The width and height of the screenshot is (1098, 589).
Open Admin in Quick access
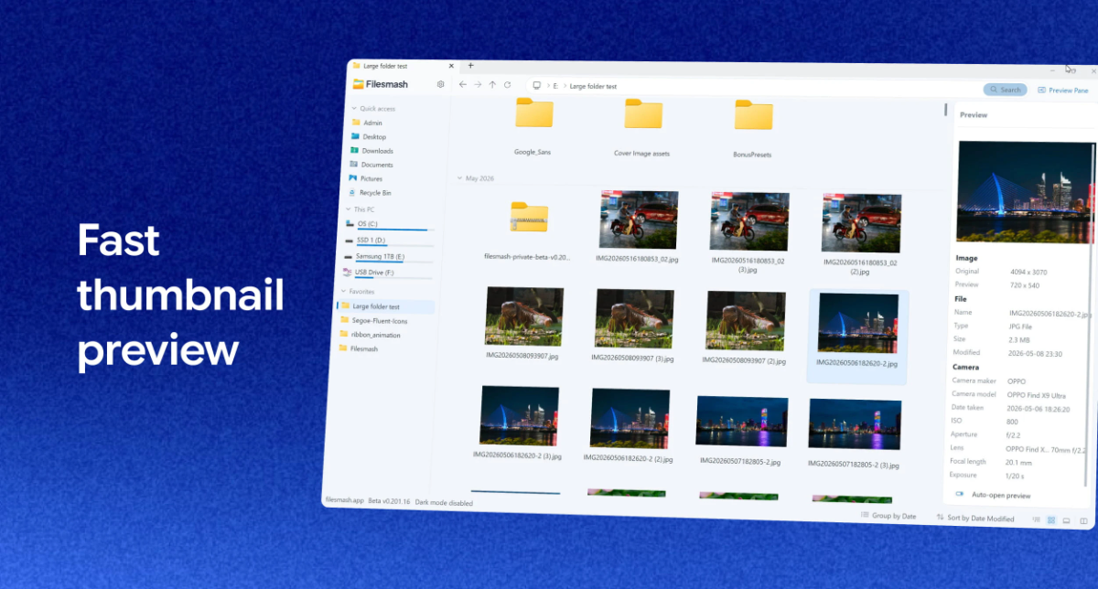pos(366,123)
